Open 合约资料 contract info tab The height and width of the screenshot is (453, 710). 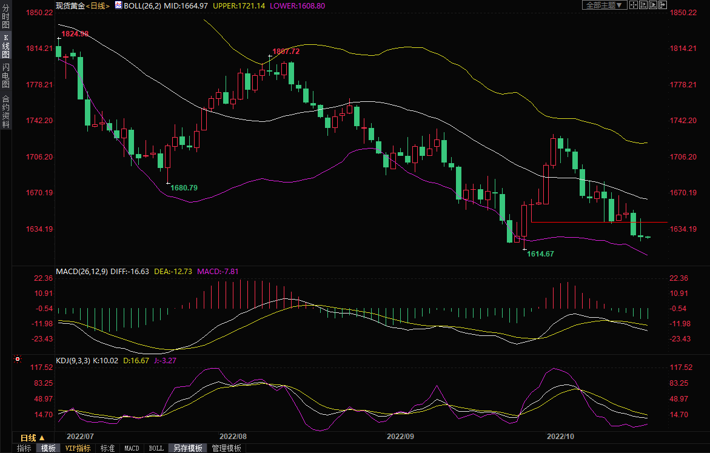click(x=5, y=112)
